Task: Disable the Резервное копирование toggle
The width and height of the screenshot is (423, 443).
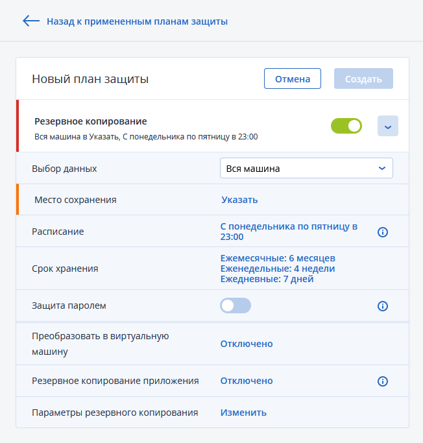Action: point(346,126)
